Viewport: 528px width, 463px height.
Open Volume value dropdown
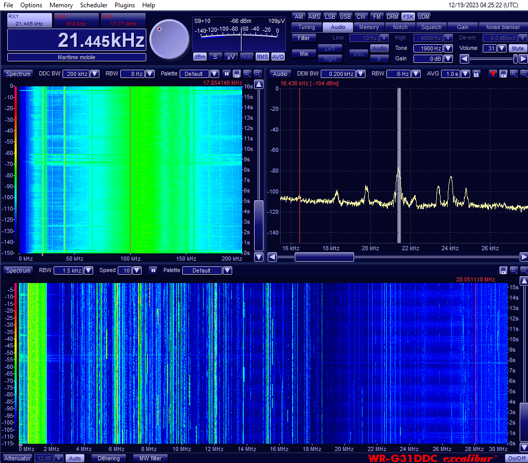[502, 48]
